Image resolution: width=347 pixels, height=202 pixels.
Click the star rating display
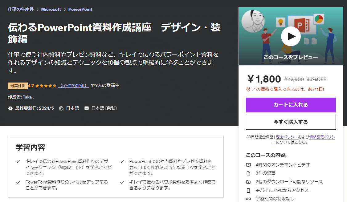point(46,86)
